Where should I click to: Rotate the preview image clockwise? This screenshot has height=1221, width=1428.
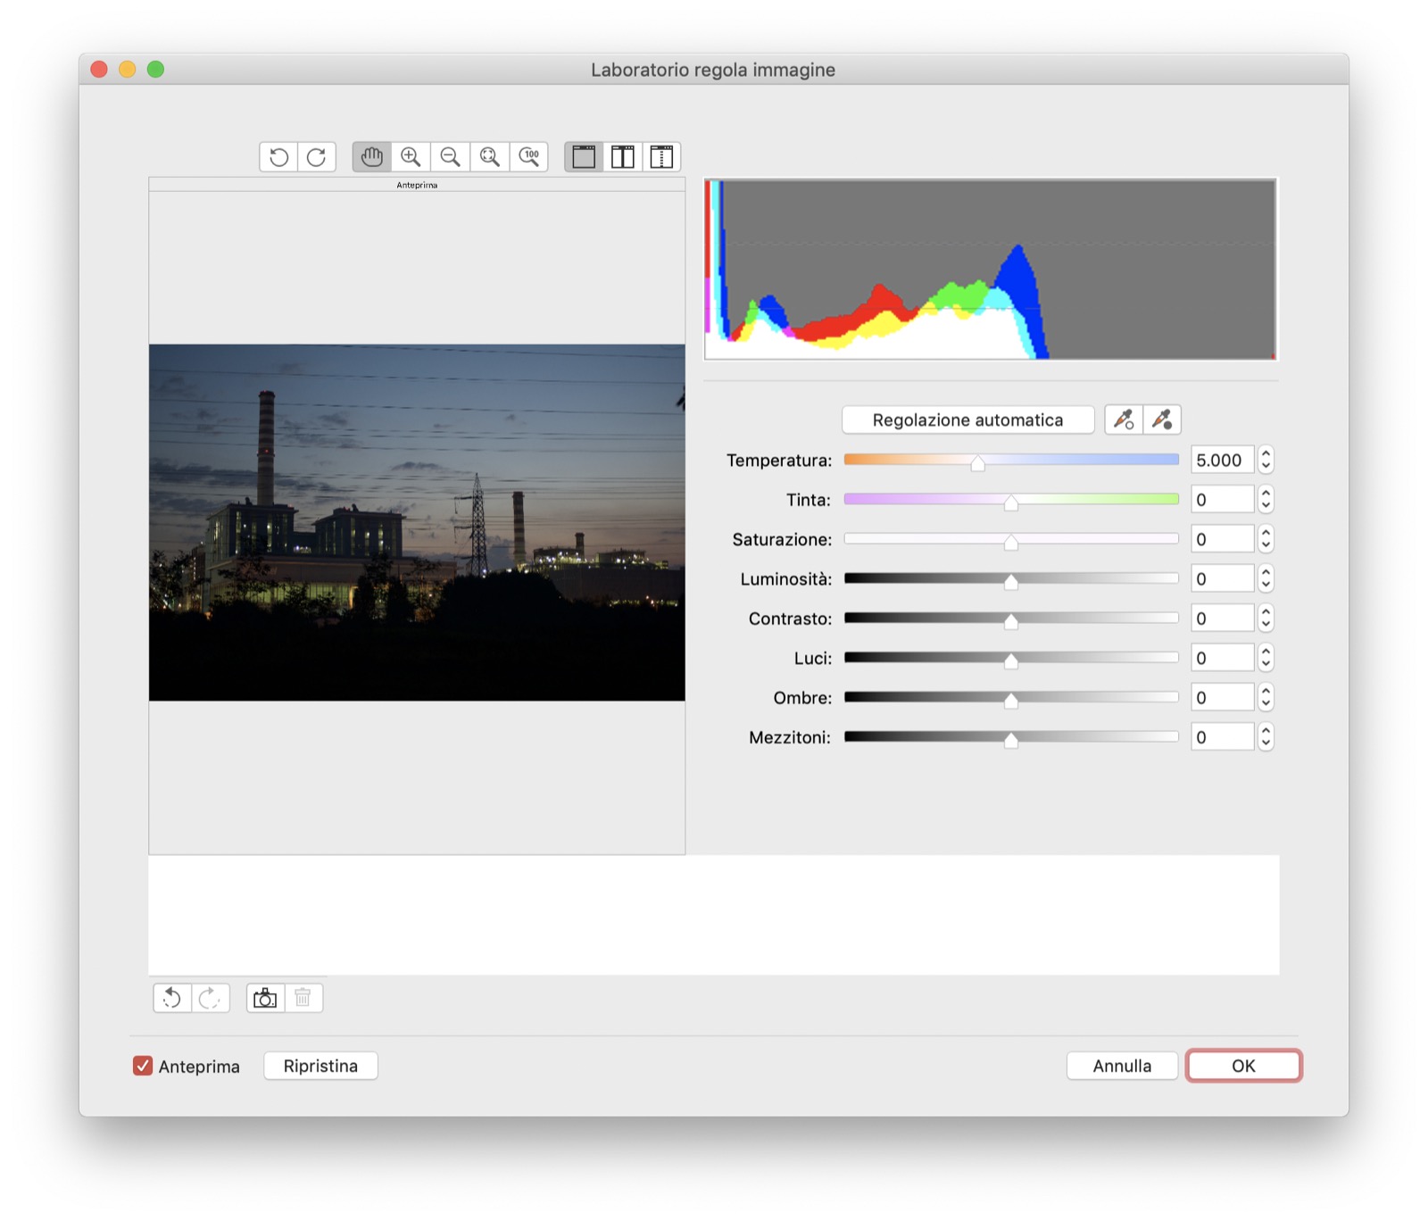tap(317, 157)
